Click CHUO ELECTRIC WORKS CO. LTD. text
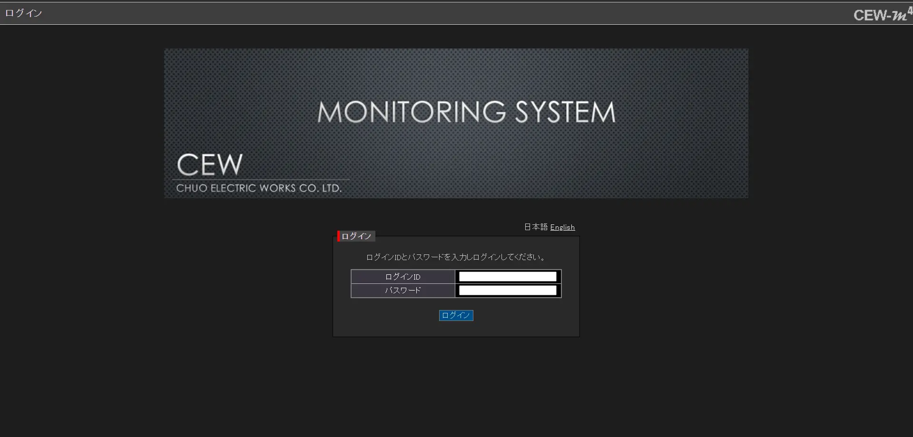Image resolution: width=913 pixels, height=437 pixels. 259,188
